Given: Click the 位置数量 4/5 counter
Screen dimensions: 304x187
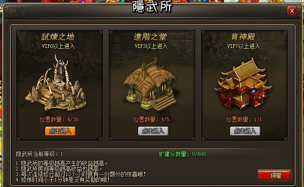Looking at the screenshot, I should (x=151, y=119).
